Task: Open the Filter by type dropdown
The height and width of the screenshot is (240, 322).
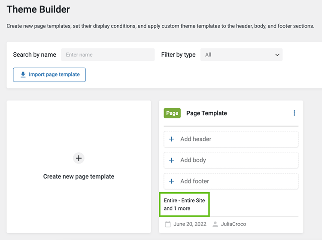Action: [x=241, y=55]
